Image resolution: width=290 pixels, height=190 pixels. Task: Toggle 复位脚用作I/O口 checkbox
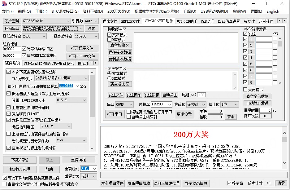pos(8,113)
